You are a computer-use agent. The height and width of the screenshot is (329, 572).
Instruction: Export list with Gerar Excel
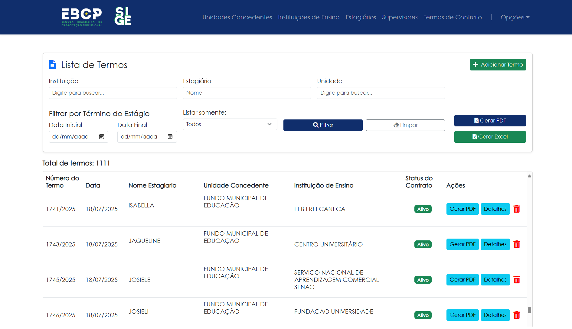(490, 137)
